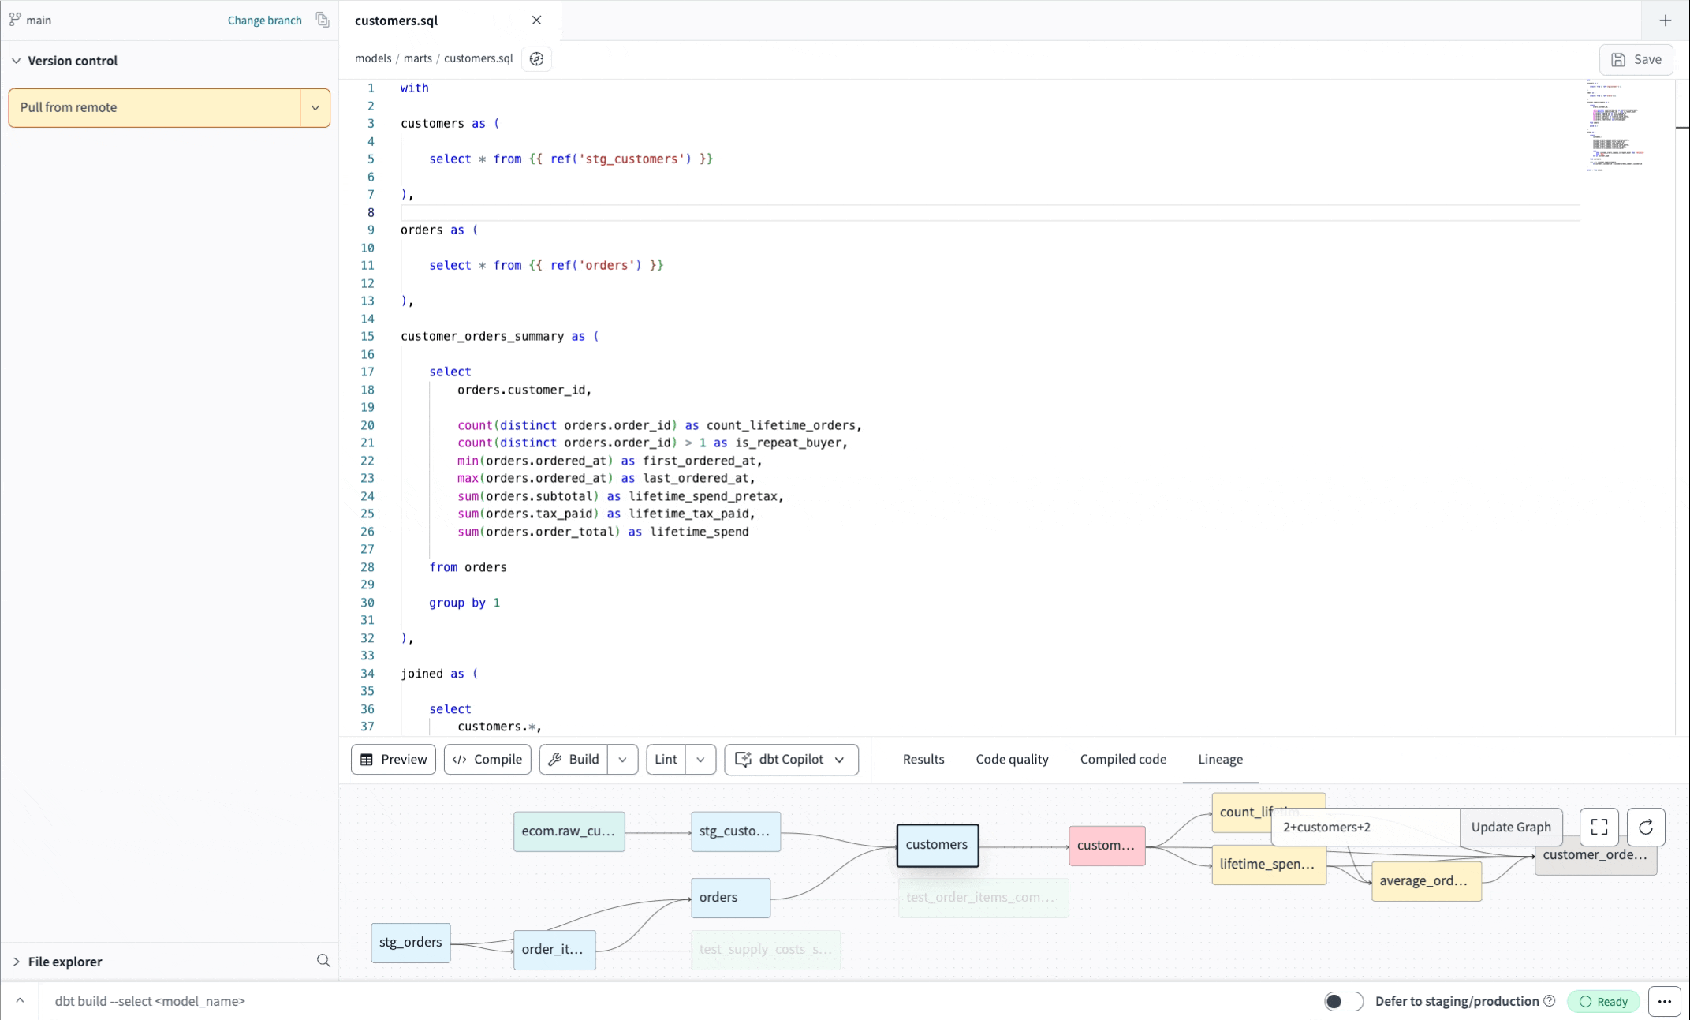This screenshot has width=1690, height=1020.
Task: Click the dbt build command input field
Action: point(315,1000)
